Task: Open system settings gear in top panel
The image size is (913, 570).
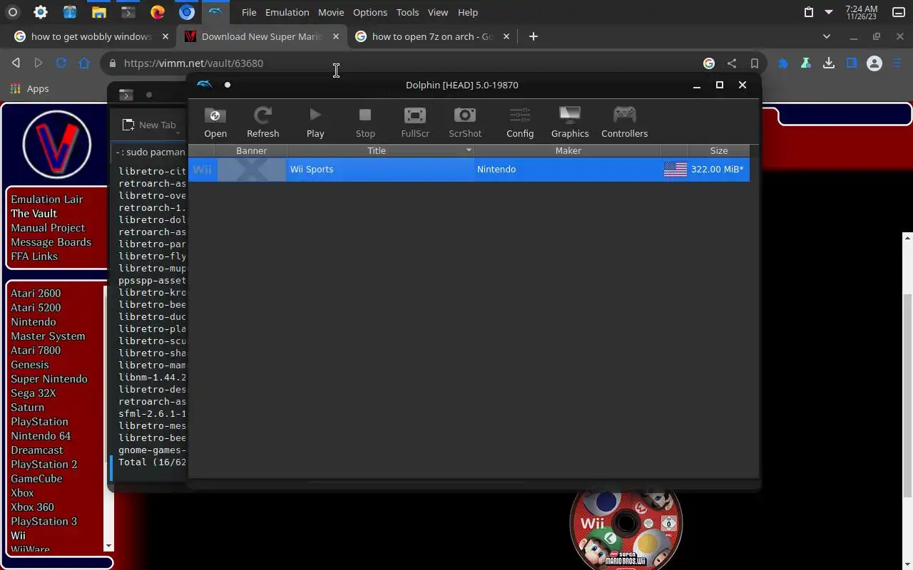Action: pyautogui.click(x=41, y=12)
